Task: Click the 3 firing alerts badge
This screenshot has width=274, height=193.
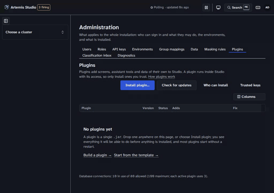Action: pos(44,7)
